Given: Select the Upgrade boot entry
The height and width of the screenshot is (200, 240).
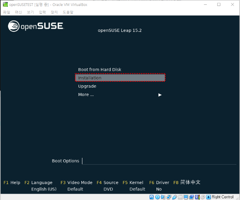Looking at the screenshot, I should [x=87, y=86].
